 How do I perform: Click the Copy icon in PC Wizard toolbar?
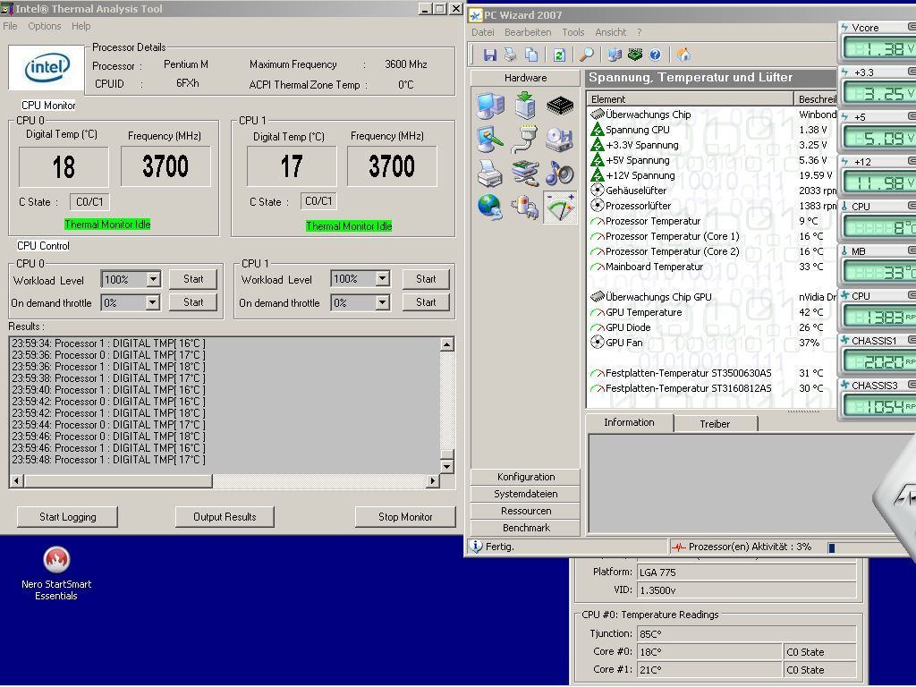pos(531,55)
